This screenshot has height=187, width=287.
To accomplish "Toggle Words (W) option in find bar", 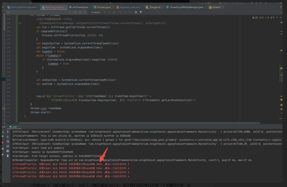I will 80,12.
